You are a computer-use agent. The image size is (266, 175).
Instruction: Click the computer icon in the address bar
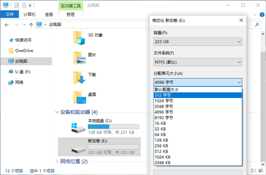point(39,25)
